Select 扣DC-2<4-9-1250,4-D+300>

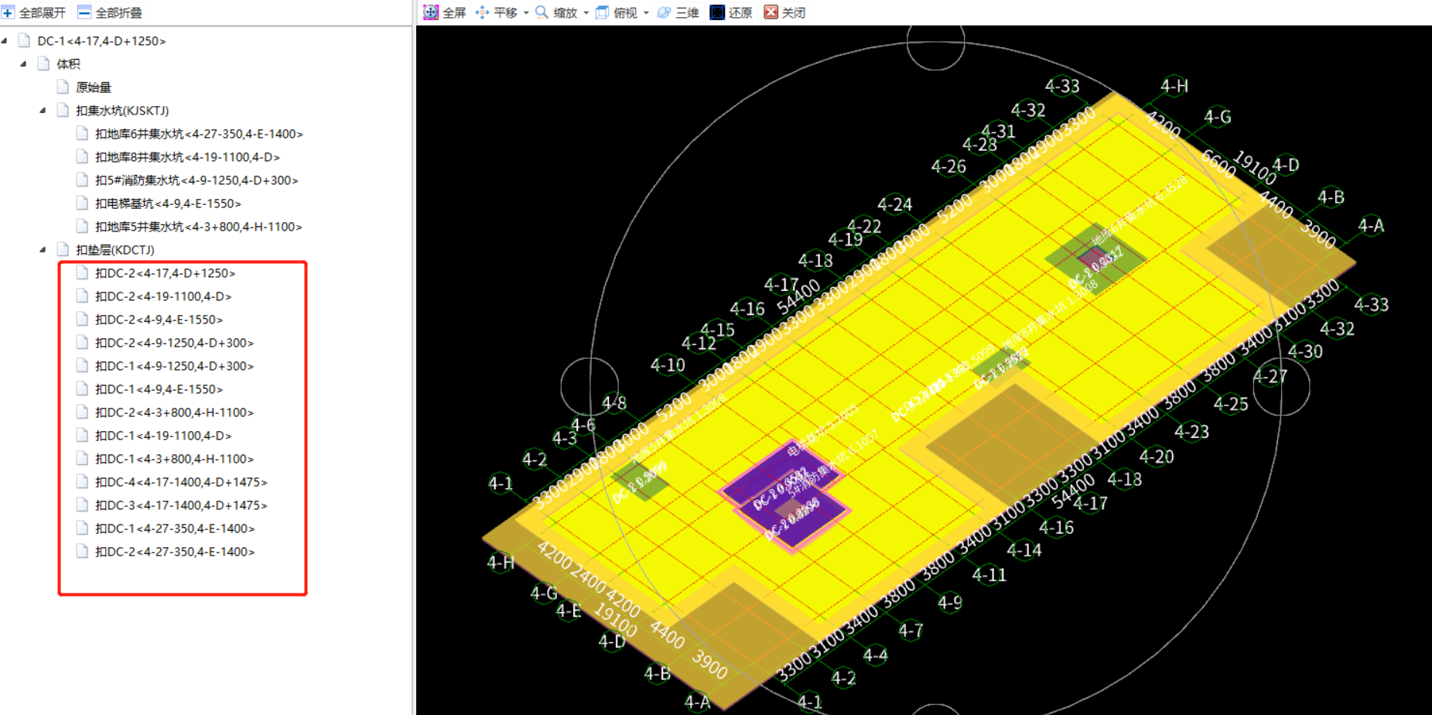point(174,343)
